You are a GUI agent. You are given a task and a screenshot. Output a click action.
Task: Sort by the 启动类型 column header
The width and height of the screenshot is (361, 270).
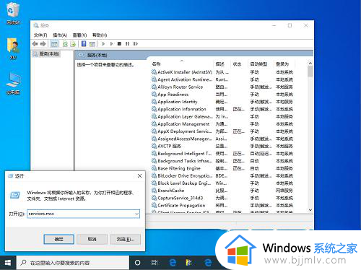(261, 64)
